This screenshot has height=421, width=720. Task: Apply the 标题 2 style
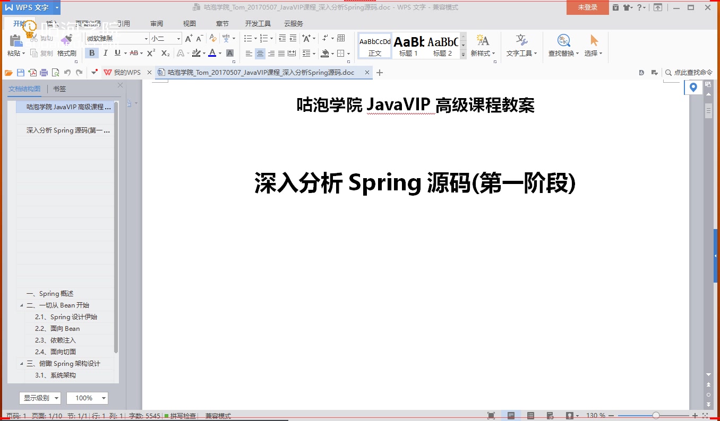point(442,46)
